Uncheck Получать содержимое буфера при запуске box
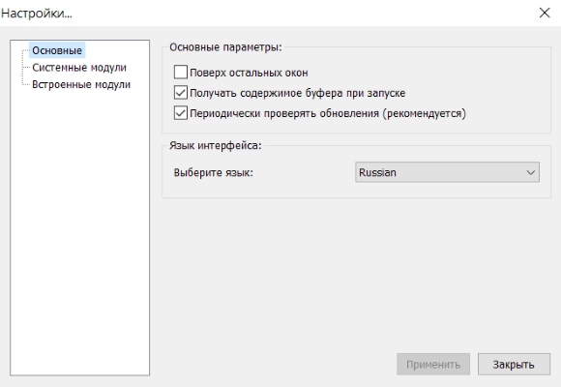Image resolution: width=561 pixels, height=387 pixels. pyautogui.click(x=180, y=93)
